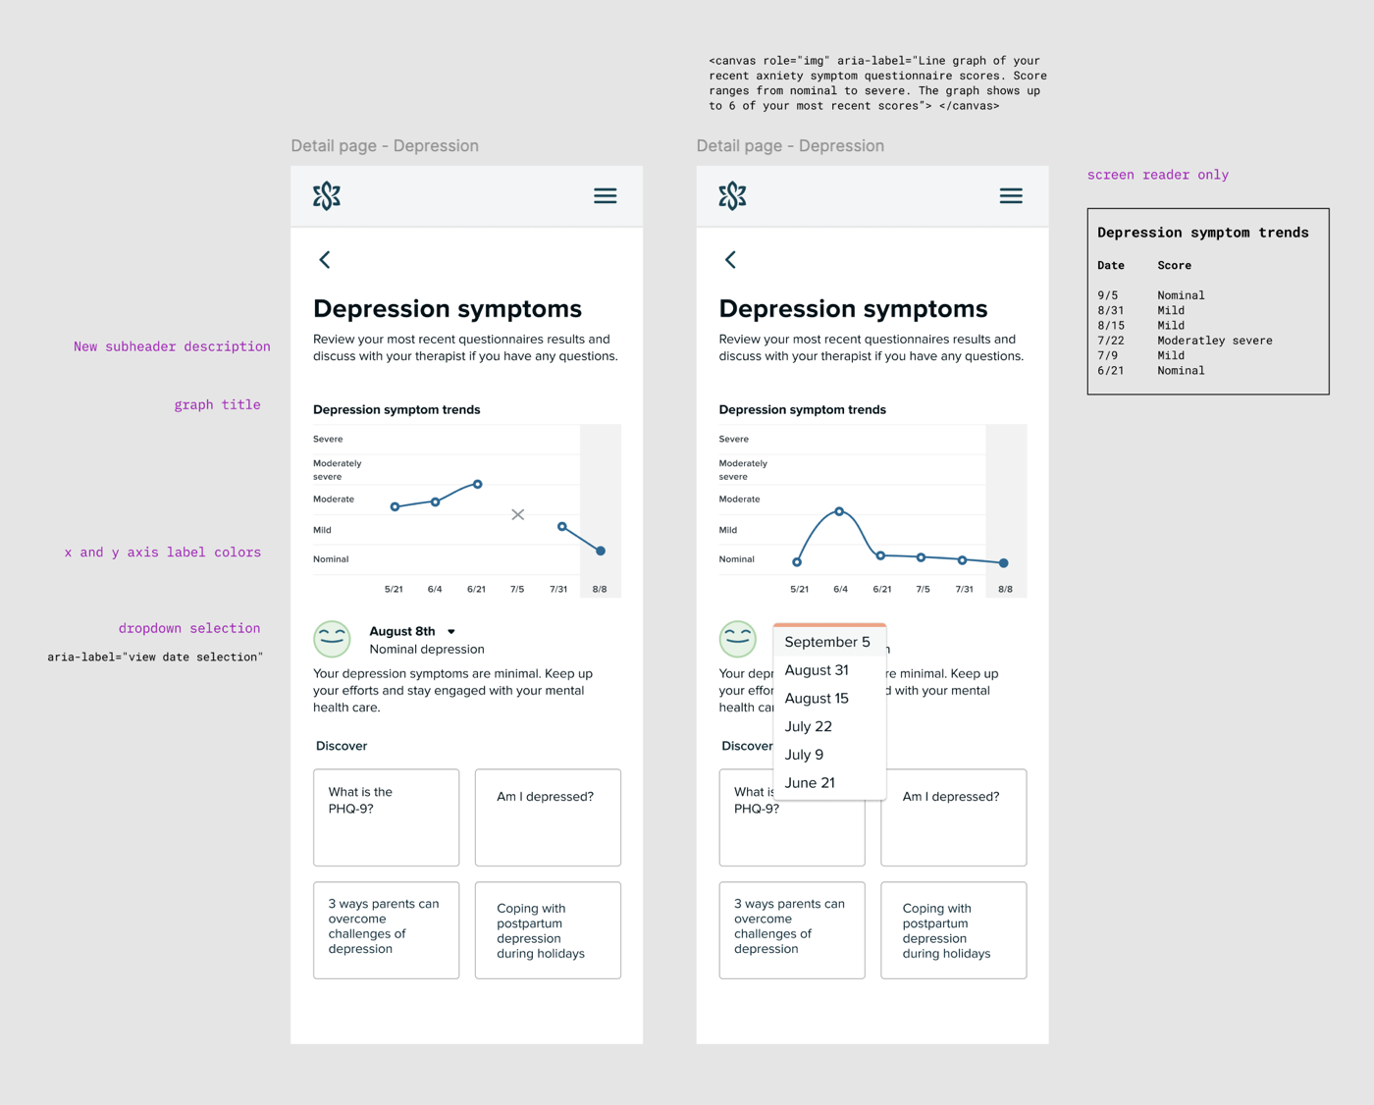Screen dimensions: 1374x1105
Task: Expand the August 8th date dropdown arrow
Action: pyautogui.click(x=451, y=632)
